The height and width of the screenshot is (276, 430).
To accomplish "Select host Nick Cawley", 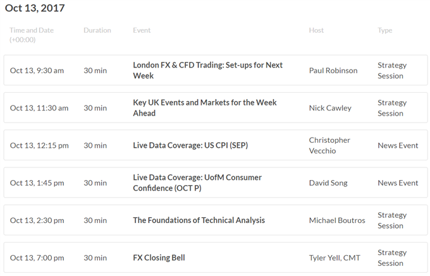I will [x=330, y=108].
